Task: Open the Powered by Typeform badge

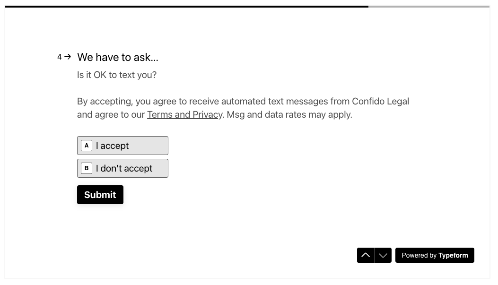Action: pyautogui.click(x=435, y=255)
